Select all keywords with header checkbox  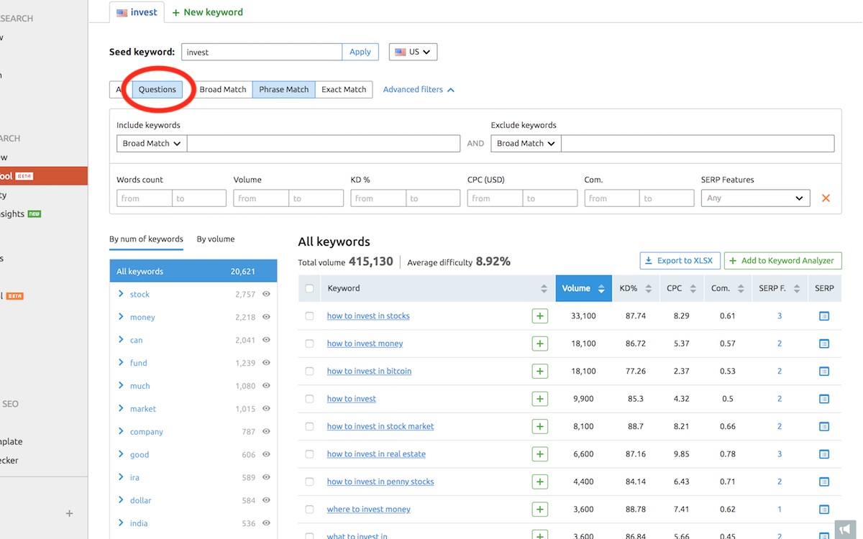pyautogui.click(x=309, y=289)
